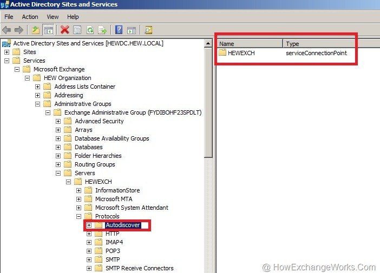Click the tree pane vertical scrollbar thumb
Screen dimensions: 380x273
[208, 103]
